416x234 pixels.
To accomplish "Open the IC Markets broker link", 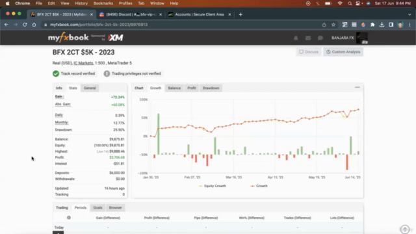I will pyautogui.click(x=83, y=63).
